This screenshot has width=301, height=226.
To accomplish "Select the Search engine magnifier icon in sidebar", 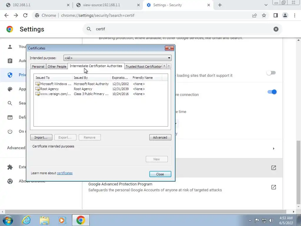I will pyautogui.click(x=10, y=103).
